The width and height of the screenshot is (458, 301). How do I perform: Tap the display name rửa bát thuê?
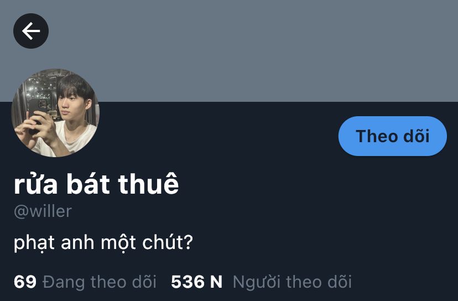96,184
